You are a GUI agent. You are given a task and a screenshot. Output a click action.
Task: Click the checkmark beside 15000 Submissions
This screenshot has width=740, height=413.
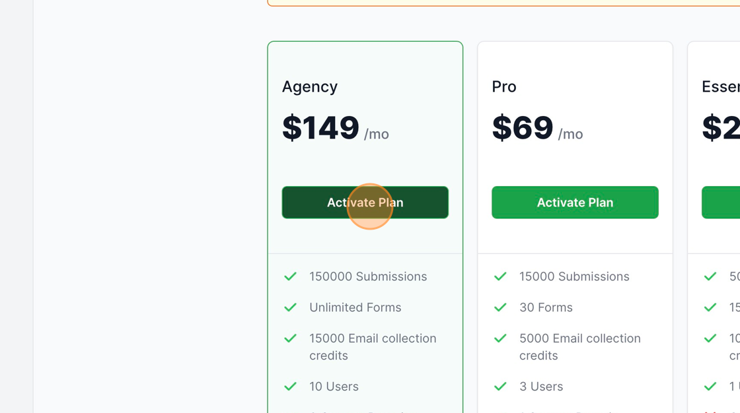point(500,276)
